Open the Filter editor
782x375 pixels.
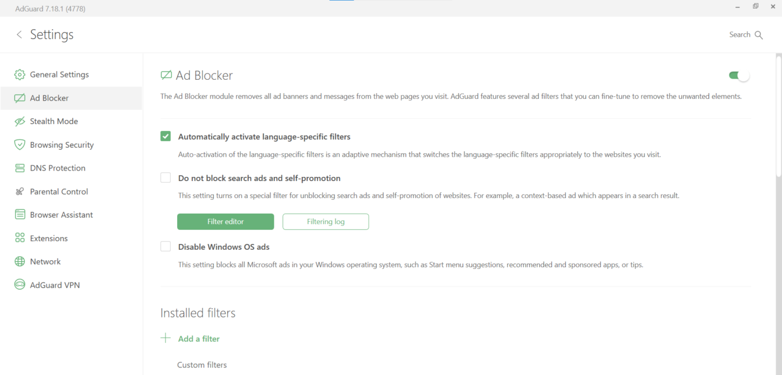(225, 221)
